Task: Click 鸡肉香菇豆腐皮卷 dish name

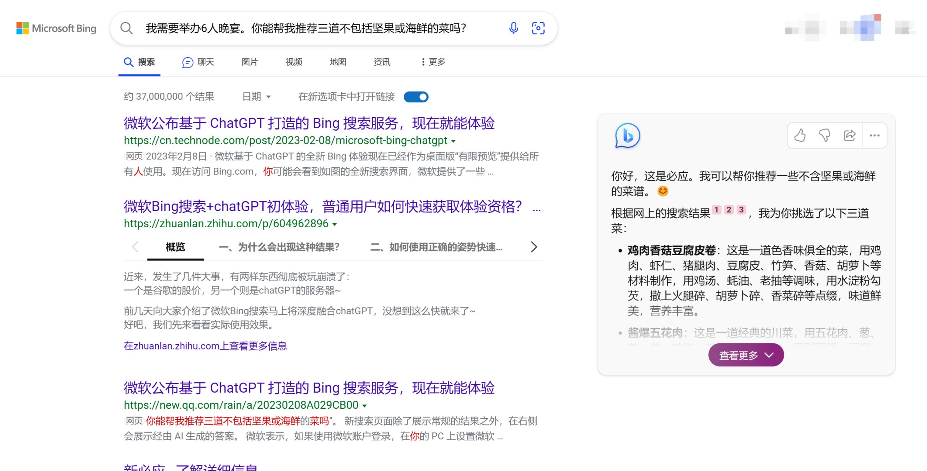Action: [x=672, y=251]
